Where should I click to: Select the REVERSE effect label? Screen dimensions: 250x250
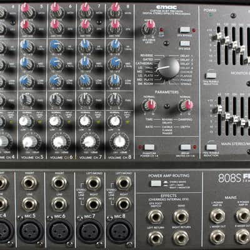tap(146, 56)
